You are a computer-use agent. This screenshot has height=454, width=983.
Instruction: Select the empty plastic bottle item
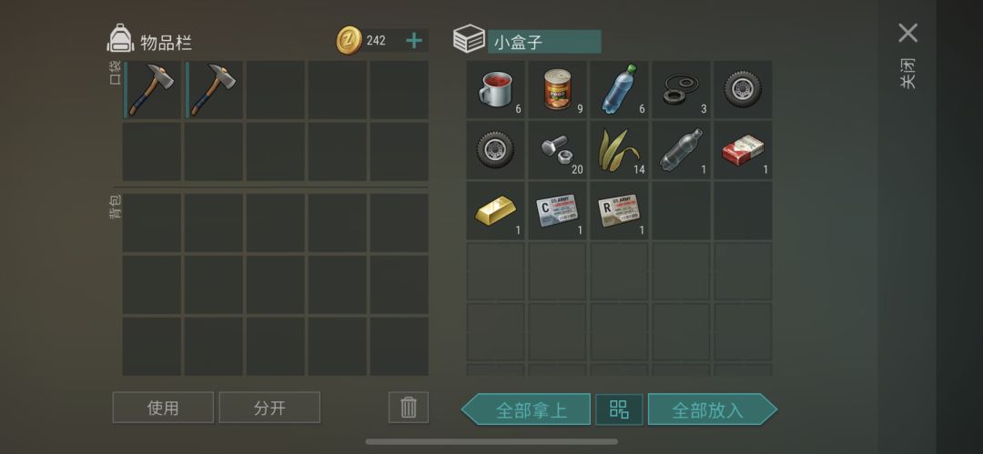pyautogui.click(x=681, y=150)
